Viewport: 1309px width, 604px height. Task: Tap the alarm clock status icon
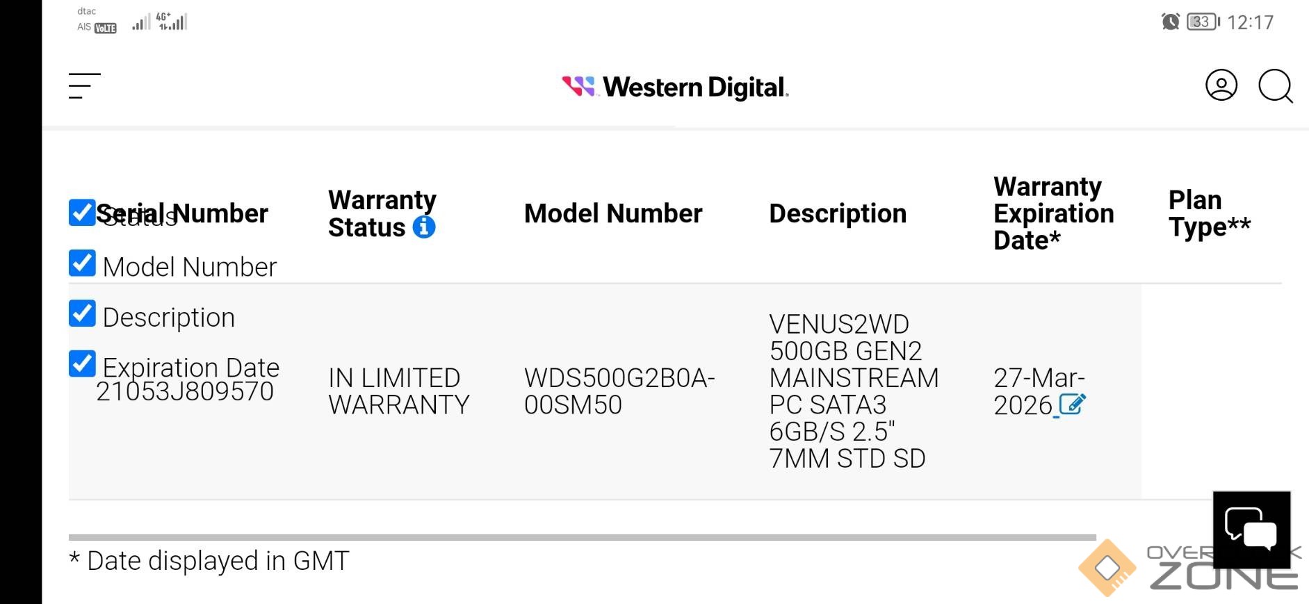[x=1170, y=22]
